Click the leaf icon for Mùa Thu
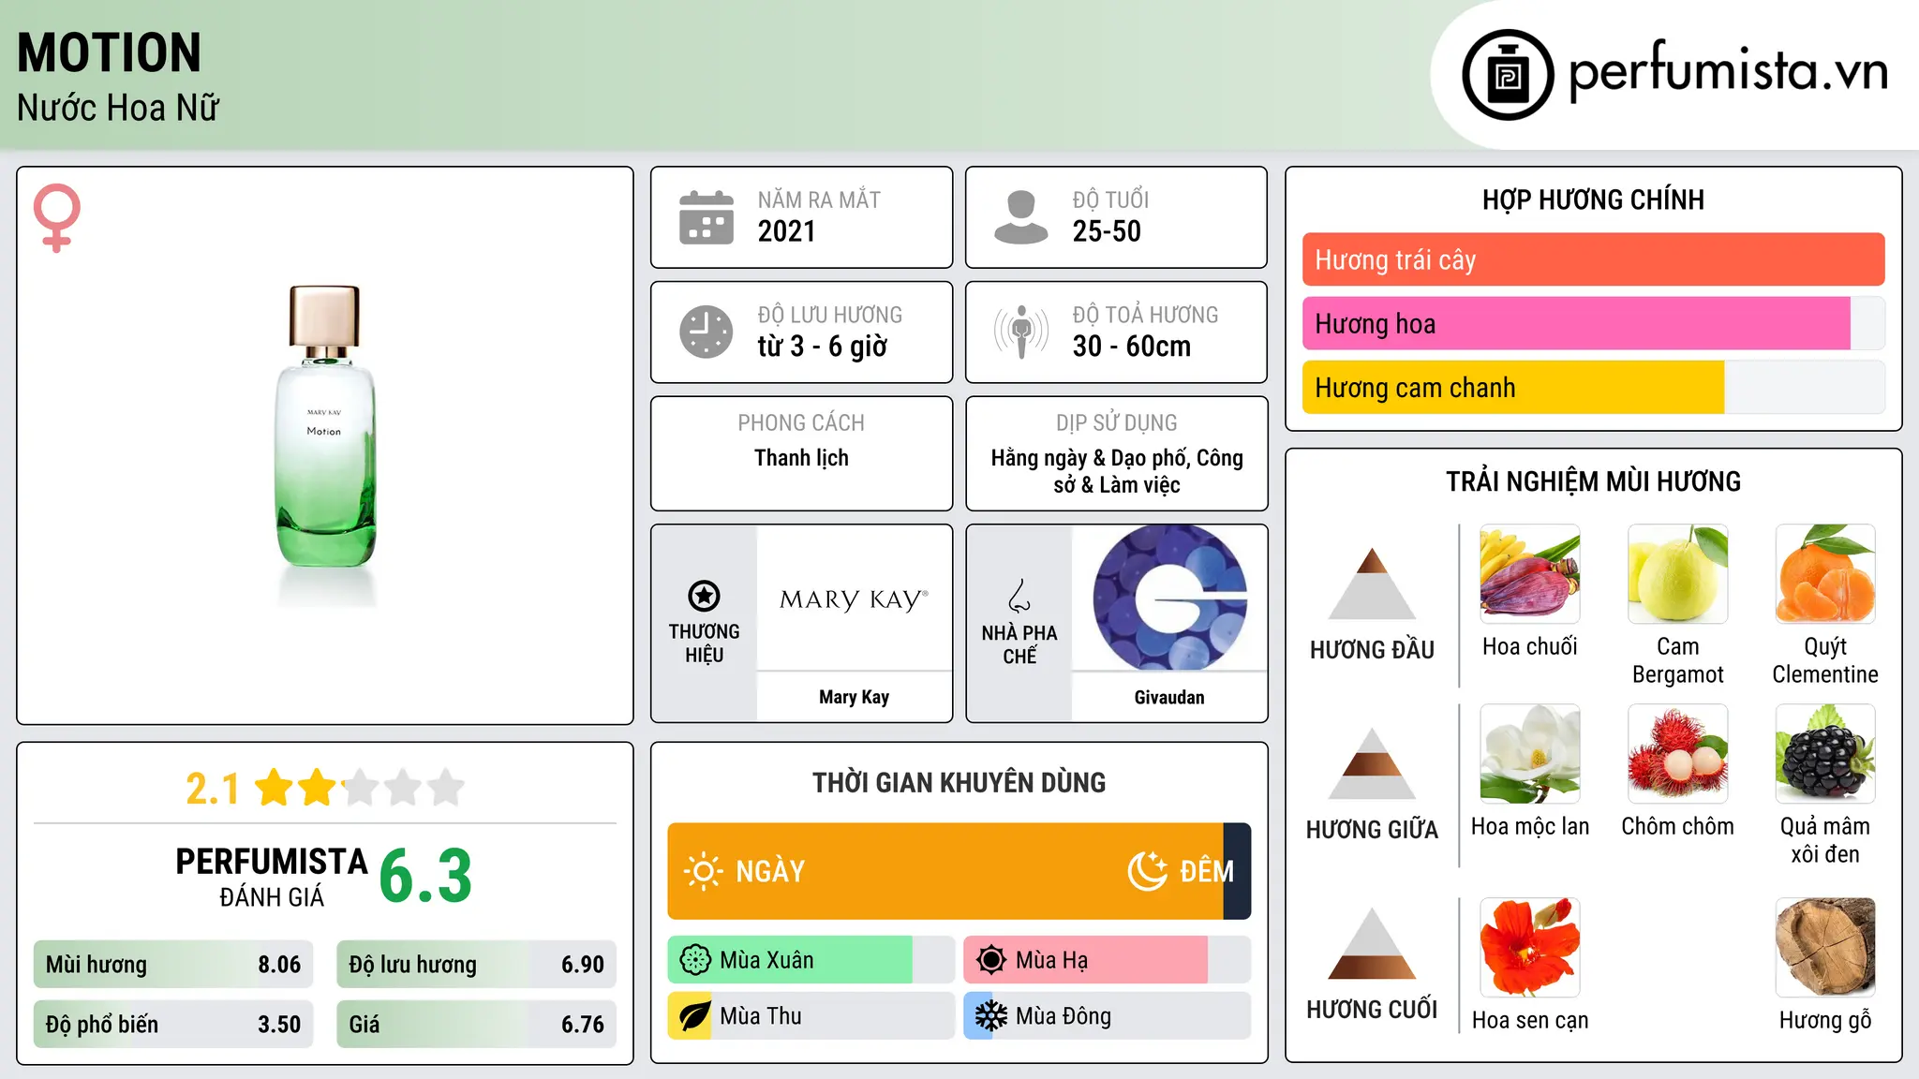1919x1079 pixels. point(694,1016)
